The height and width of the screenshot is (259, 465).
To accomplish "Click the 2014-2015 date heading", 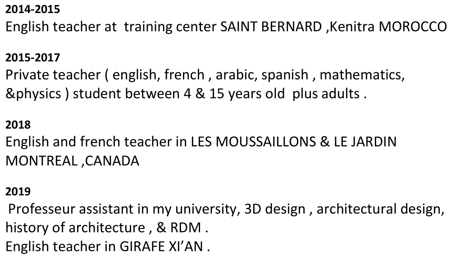I will [32, 9].
